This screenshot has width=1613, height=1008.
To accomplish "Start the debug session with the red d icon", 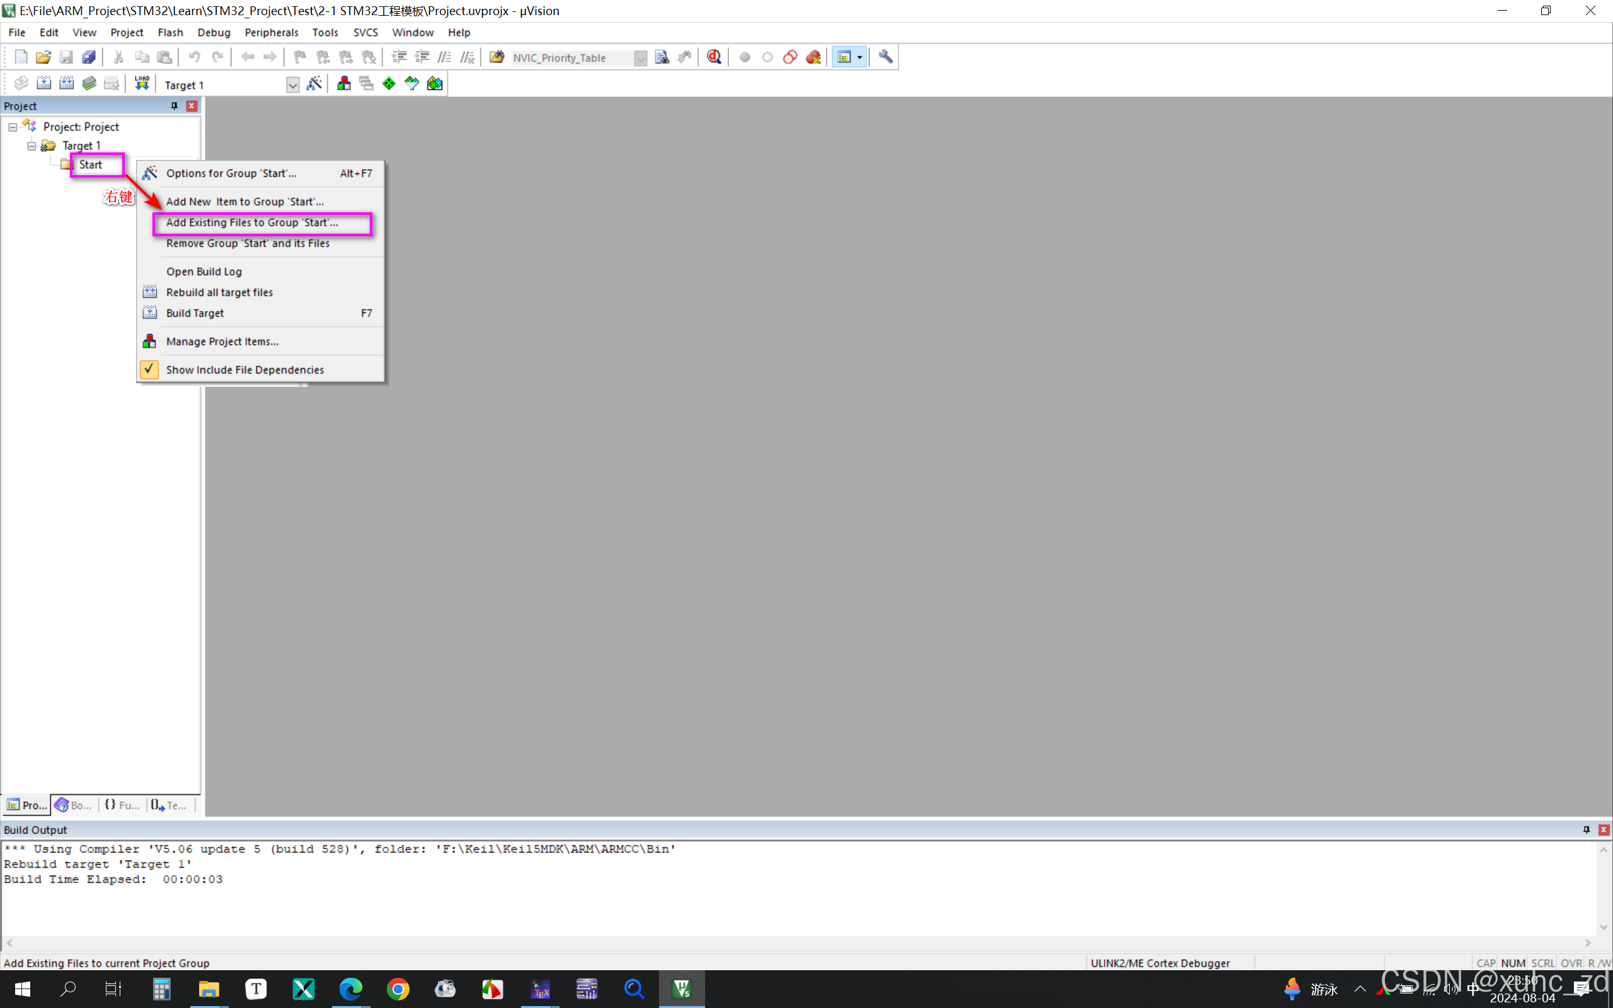I will (714, 57).
